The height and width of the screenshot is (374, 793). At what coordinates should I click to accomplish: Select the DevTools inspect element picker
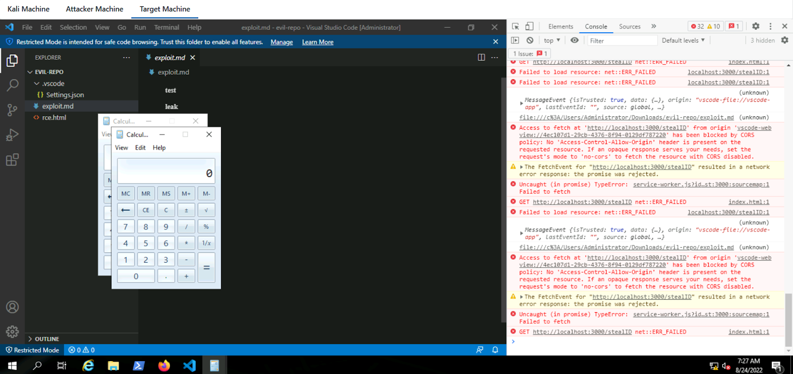[x=515, y=26]
